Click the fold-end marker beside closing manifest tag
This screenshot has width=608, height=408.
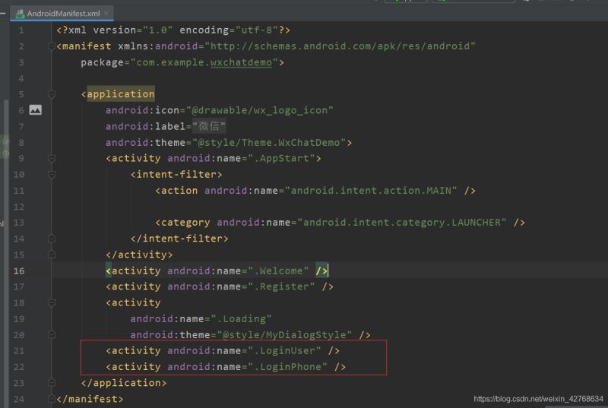pyautogui.click(x=51, y=399)
